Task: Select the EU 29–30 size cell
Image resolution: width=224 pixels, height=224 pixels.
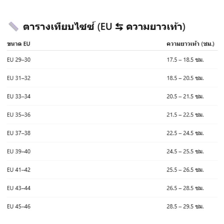Action: (19, 60)
